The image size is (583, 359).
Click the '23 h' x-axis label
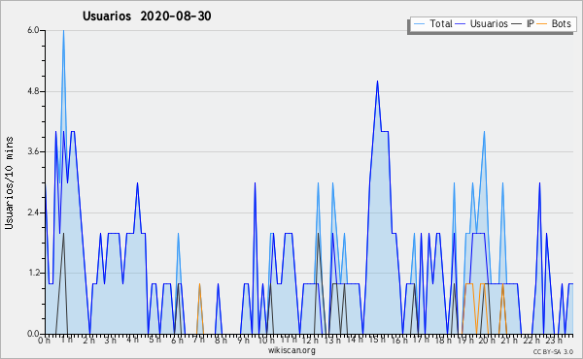(x=554, y=341)
